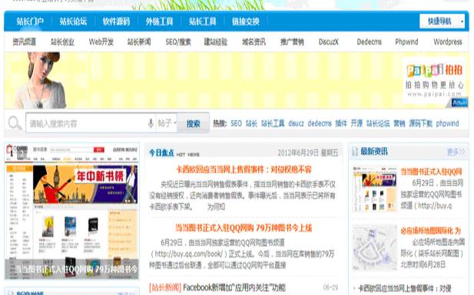This screenshot has width=474, height=295.
Task: Open the 站长门户 main tab
Action: tap(30, 21)
